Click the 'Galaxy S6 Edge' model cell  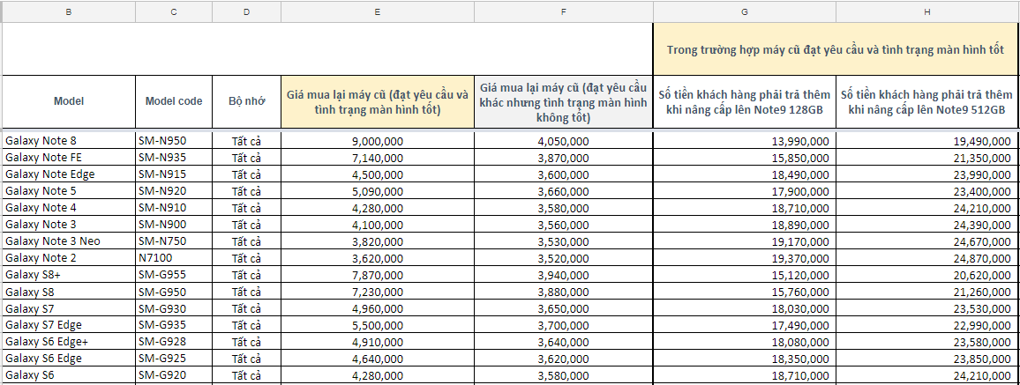click(x=69, y=359)
